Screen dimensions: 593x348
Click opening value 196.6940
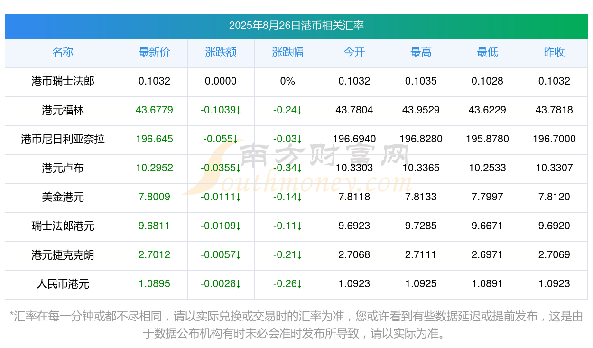354,139
